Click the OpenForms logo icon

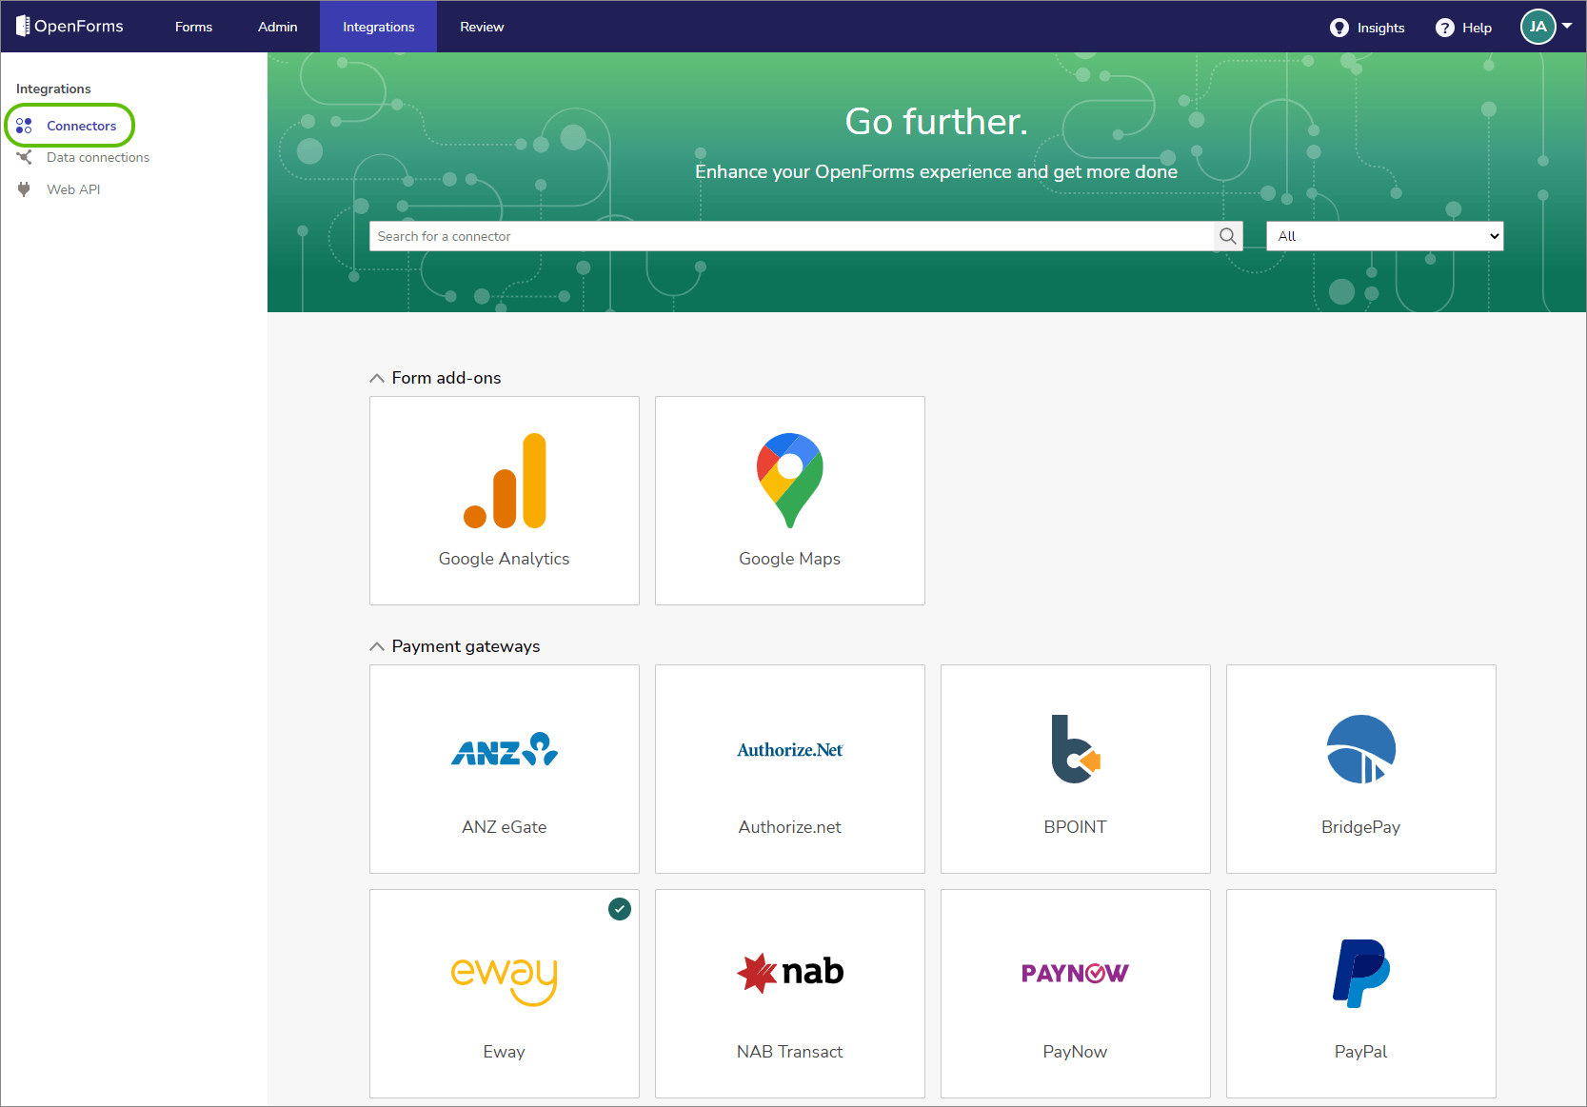pyautogui.click(x=23, y=27)
